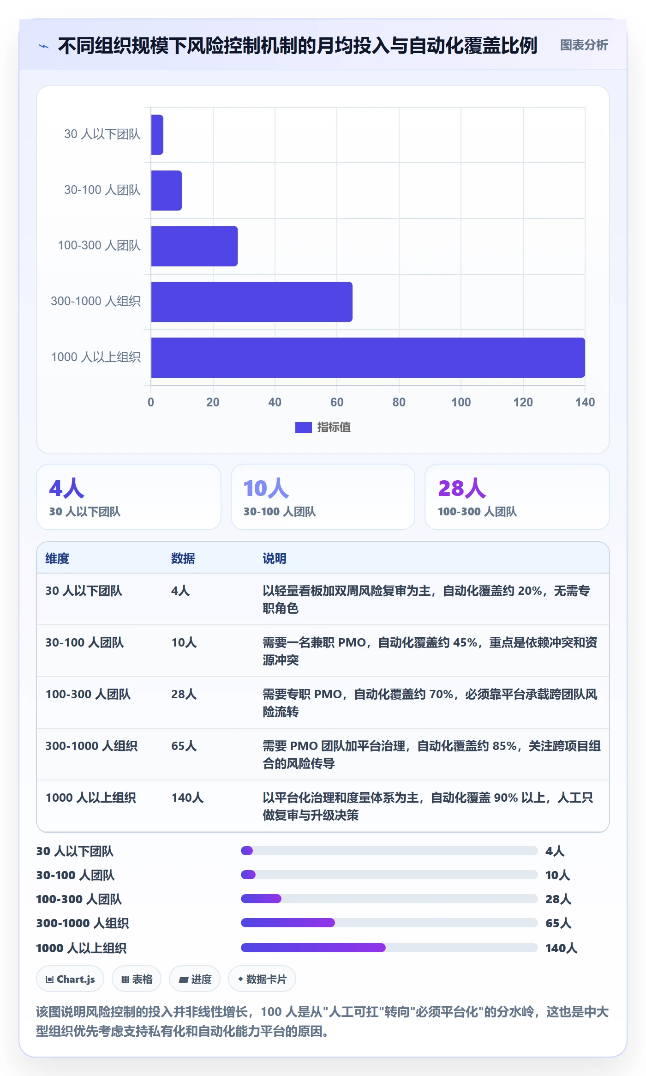Click the 说明 table column header
Viewport: 646px width, 1076px height.
coord(275,558)
